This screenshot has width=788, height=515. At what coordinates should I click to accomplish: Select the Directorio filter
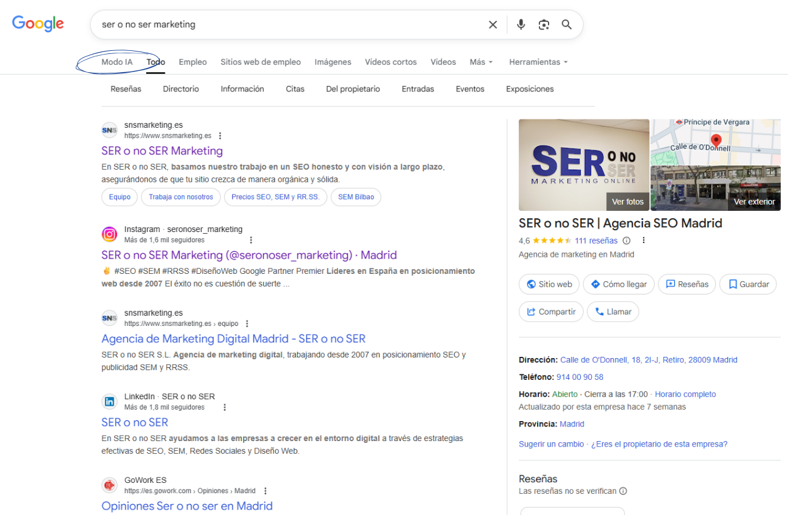click(x=181, y=89)
